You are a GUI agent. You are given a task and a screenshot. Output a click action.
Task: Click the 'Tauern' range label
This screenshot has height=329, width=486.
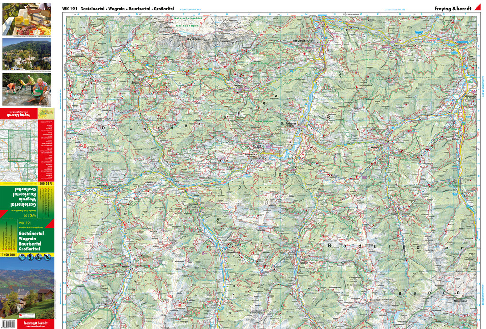point(422,293)
